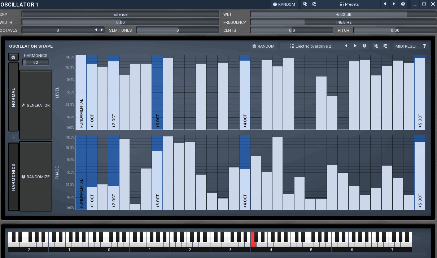Click the PITCH value slider
The width and height of the screenshot is (437, 258).
(395, 30)
